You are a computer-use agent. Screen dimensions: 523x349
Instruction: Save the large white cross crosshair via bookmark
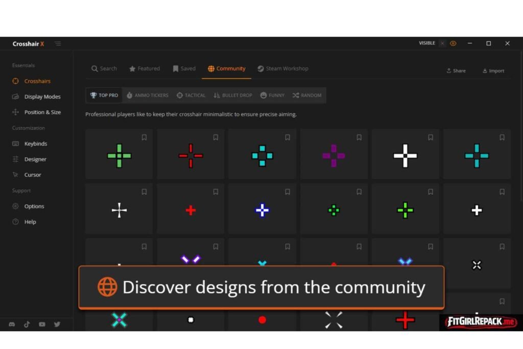pyautogui.click(x=431, y=137)
